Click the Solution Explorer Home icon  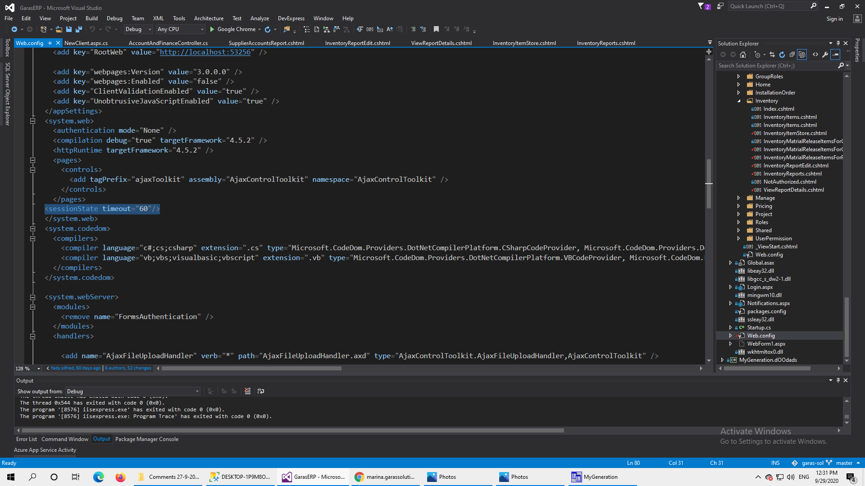(x=743, y=54)
